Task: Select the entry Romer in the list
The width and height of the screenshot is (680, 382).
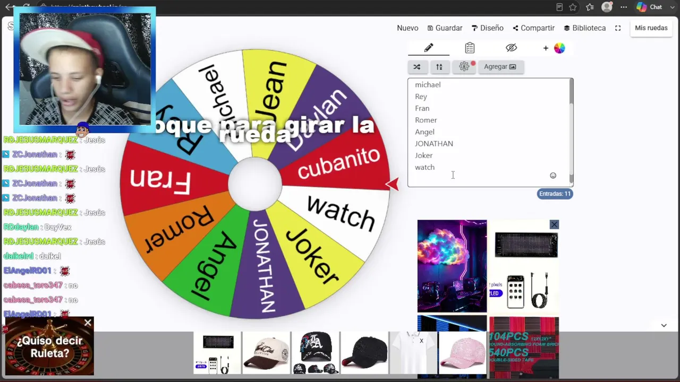Action: point(426,120)
